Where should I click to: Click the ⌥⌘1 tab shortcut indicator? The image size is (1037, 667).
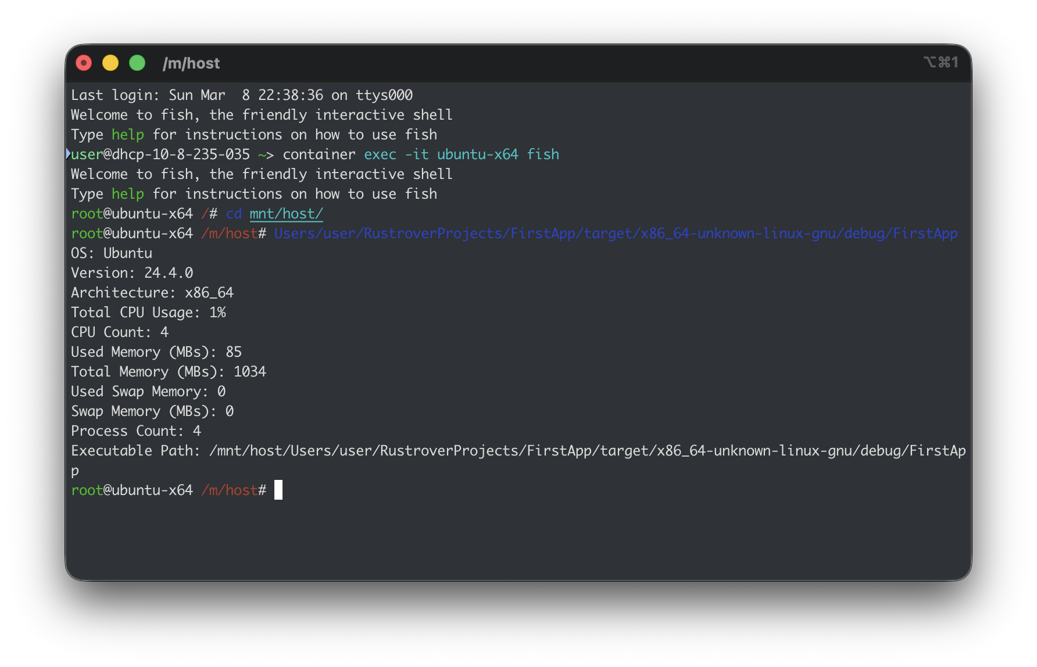click(942, 62)
